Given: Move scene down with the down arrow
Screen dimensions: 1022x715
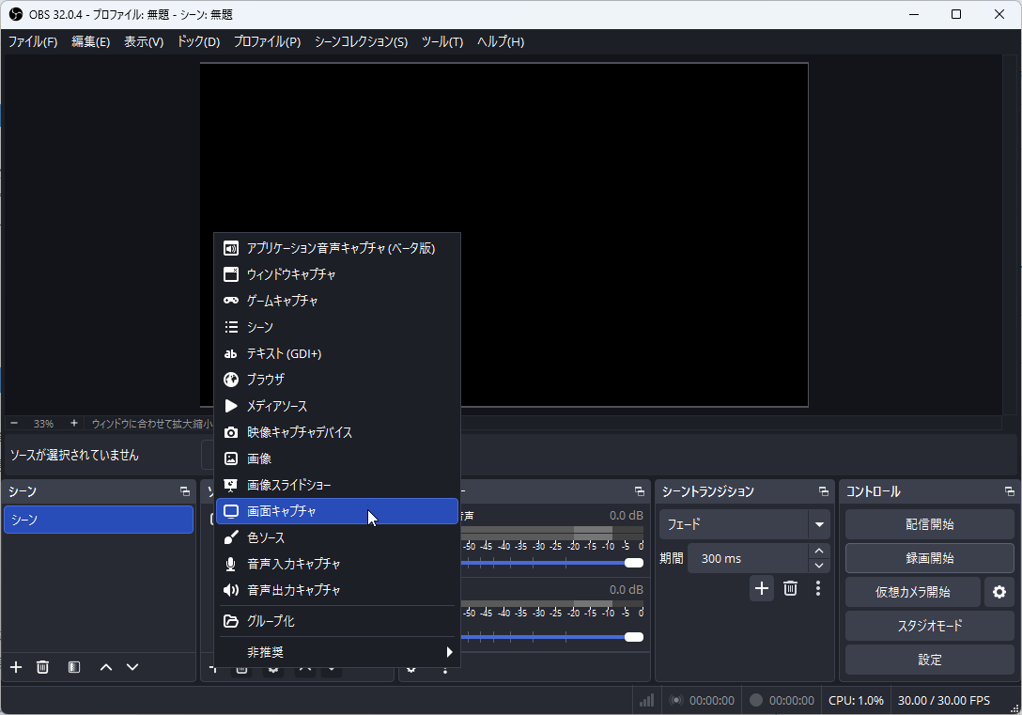Looking at the screenshot, I should pyautogui.click(x=132, y=667).
